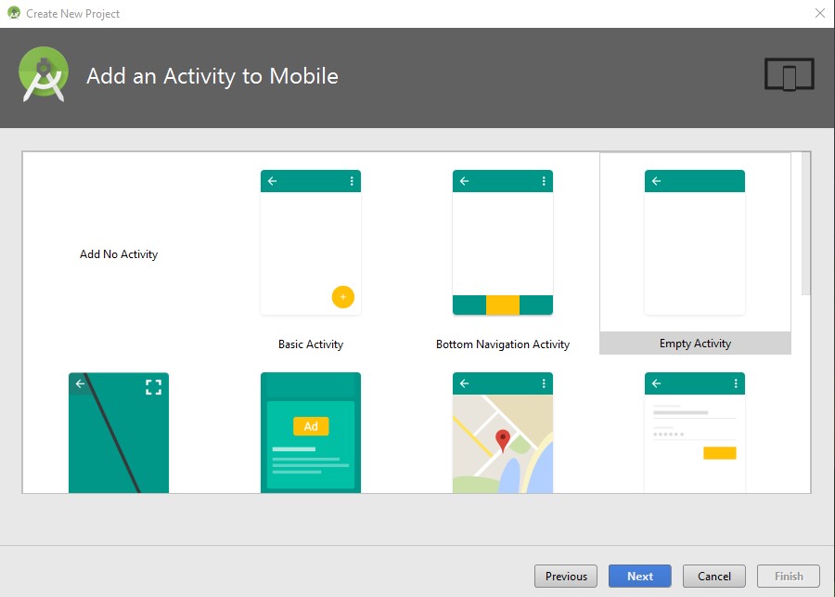Click the yellow Ad badge in AdMob template
Image resolution: width=835 pixels, height=597 pixels.
(311, 426)
